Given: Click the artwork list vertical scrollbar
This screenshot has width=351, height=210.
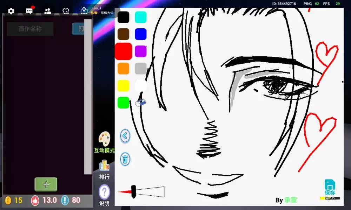Looking at the screenshot, I should [88, 96].
